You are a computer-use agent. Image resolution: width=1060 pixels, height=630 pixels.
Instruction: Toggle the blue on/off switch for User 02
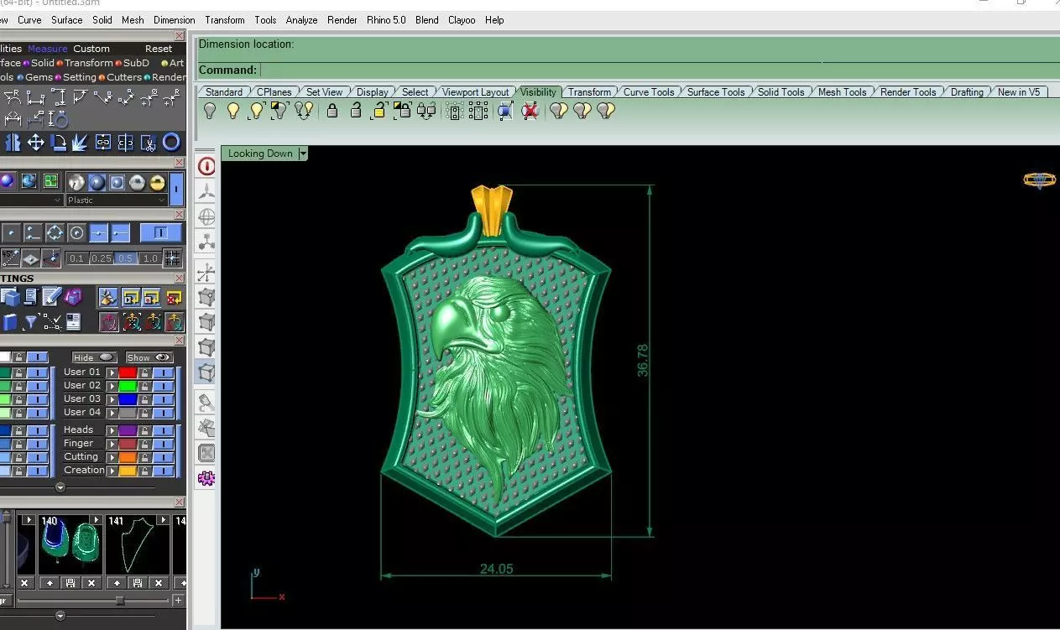[x=164, y=386]
